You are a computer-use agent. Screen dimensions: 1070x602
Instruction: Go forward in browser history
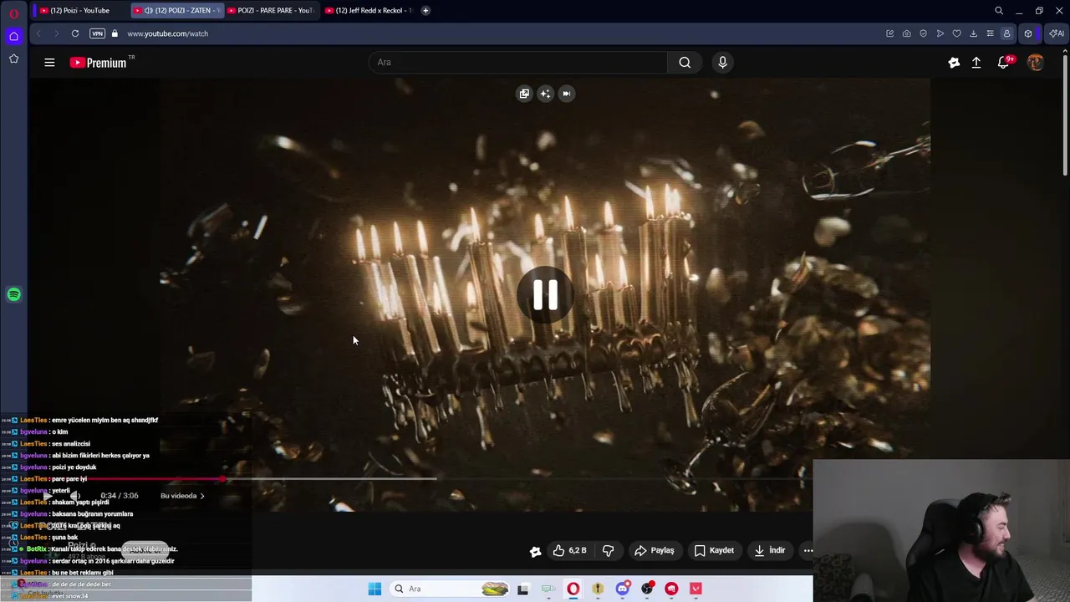(x=56, y=33)
